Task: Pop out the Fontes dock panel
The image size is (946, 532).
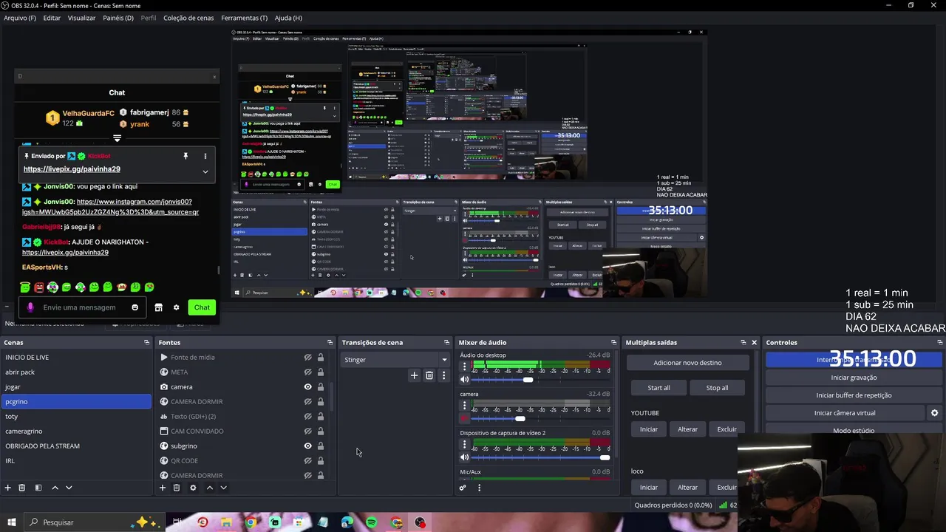Action: pos(330,343)
